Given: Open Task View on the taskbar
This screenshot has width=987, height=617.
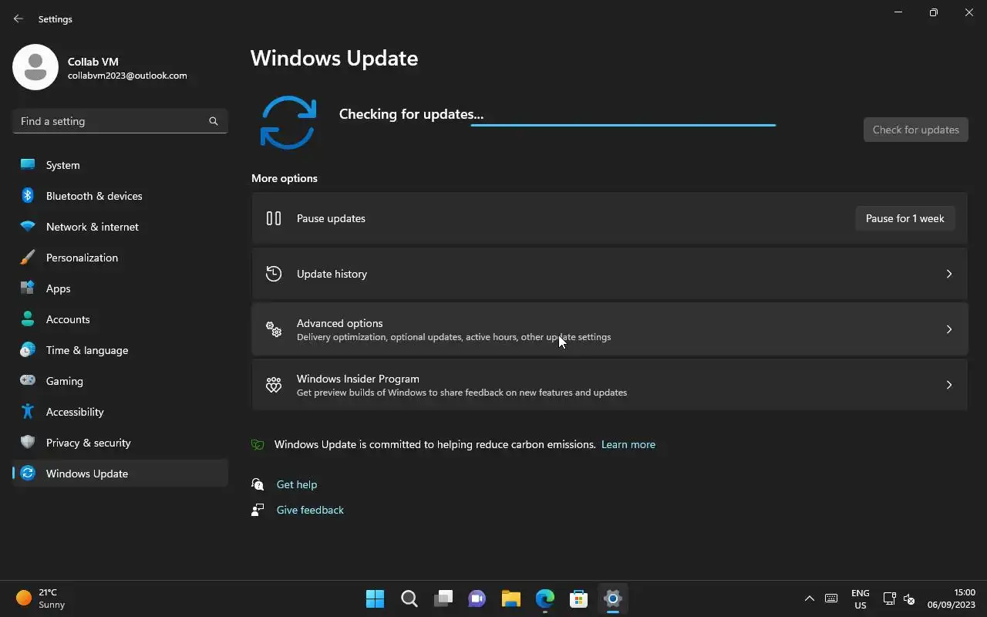Looking at the screenshot, I should click(443, 598).
